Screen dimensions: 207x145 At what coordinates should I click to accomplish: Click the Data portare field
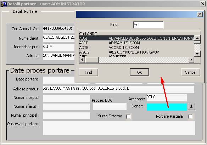(59, 80)
